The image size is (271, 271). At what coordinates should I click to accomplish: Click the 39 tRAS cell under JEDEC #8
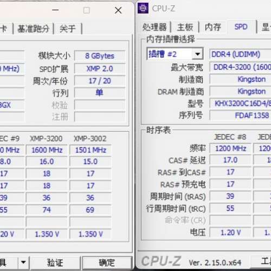[x=230, y=196]
